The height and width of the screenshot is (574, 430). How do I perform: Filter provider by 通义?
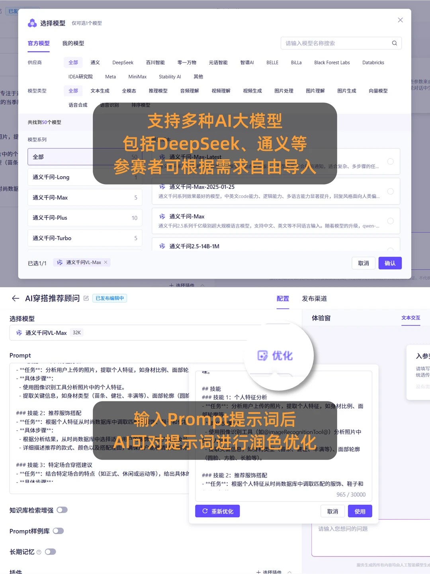tap(95, 63)
